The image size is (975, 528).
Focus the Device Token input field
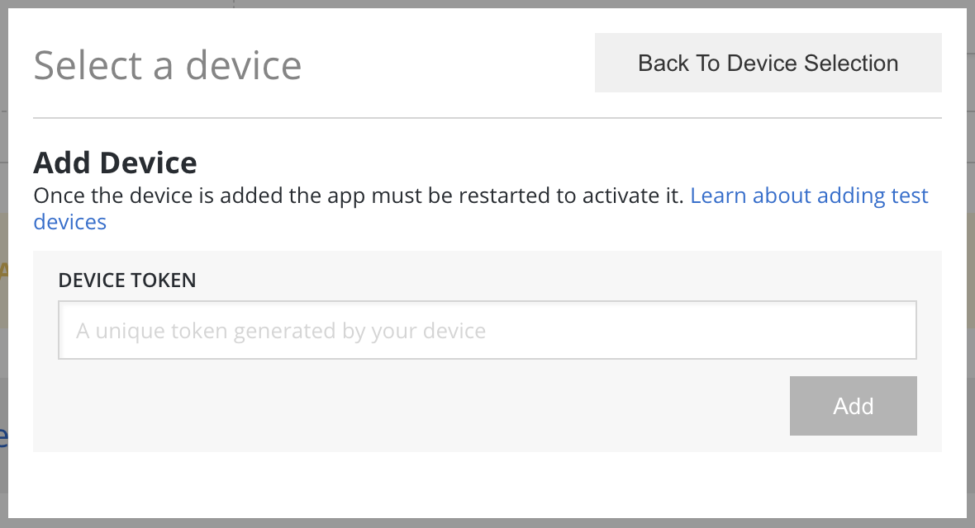point(487,330)
